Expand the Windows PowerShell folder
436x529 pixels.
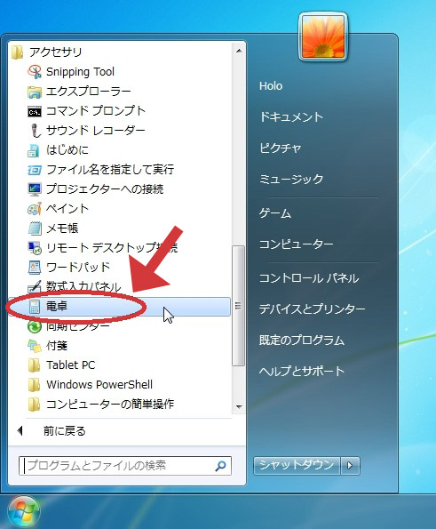tap(99, 385)
